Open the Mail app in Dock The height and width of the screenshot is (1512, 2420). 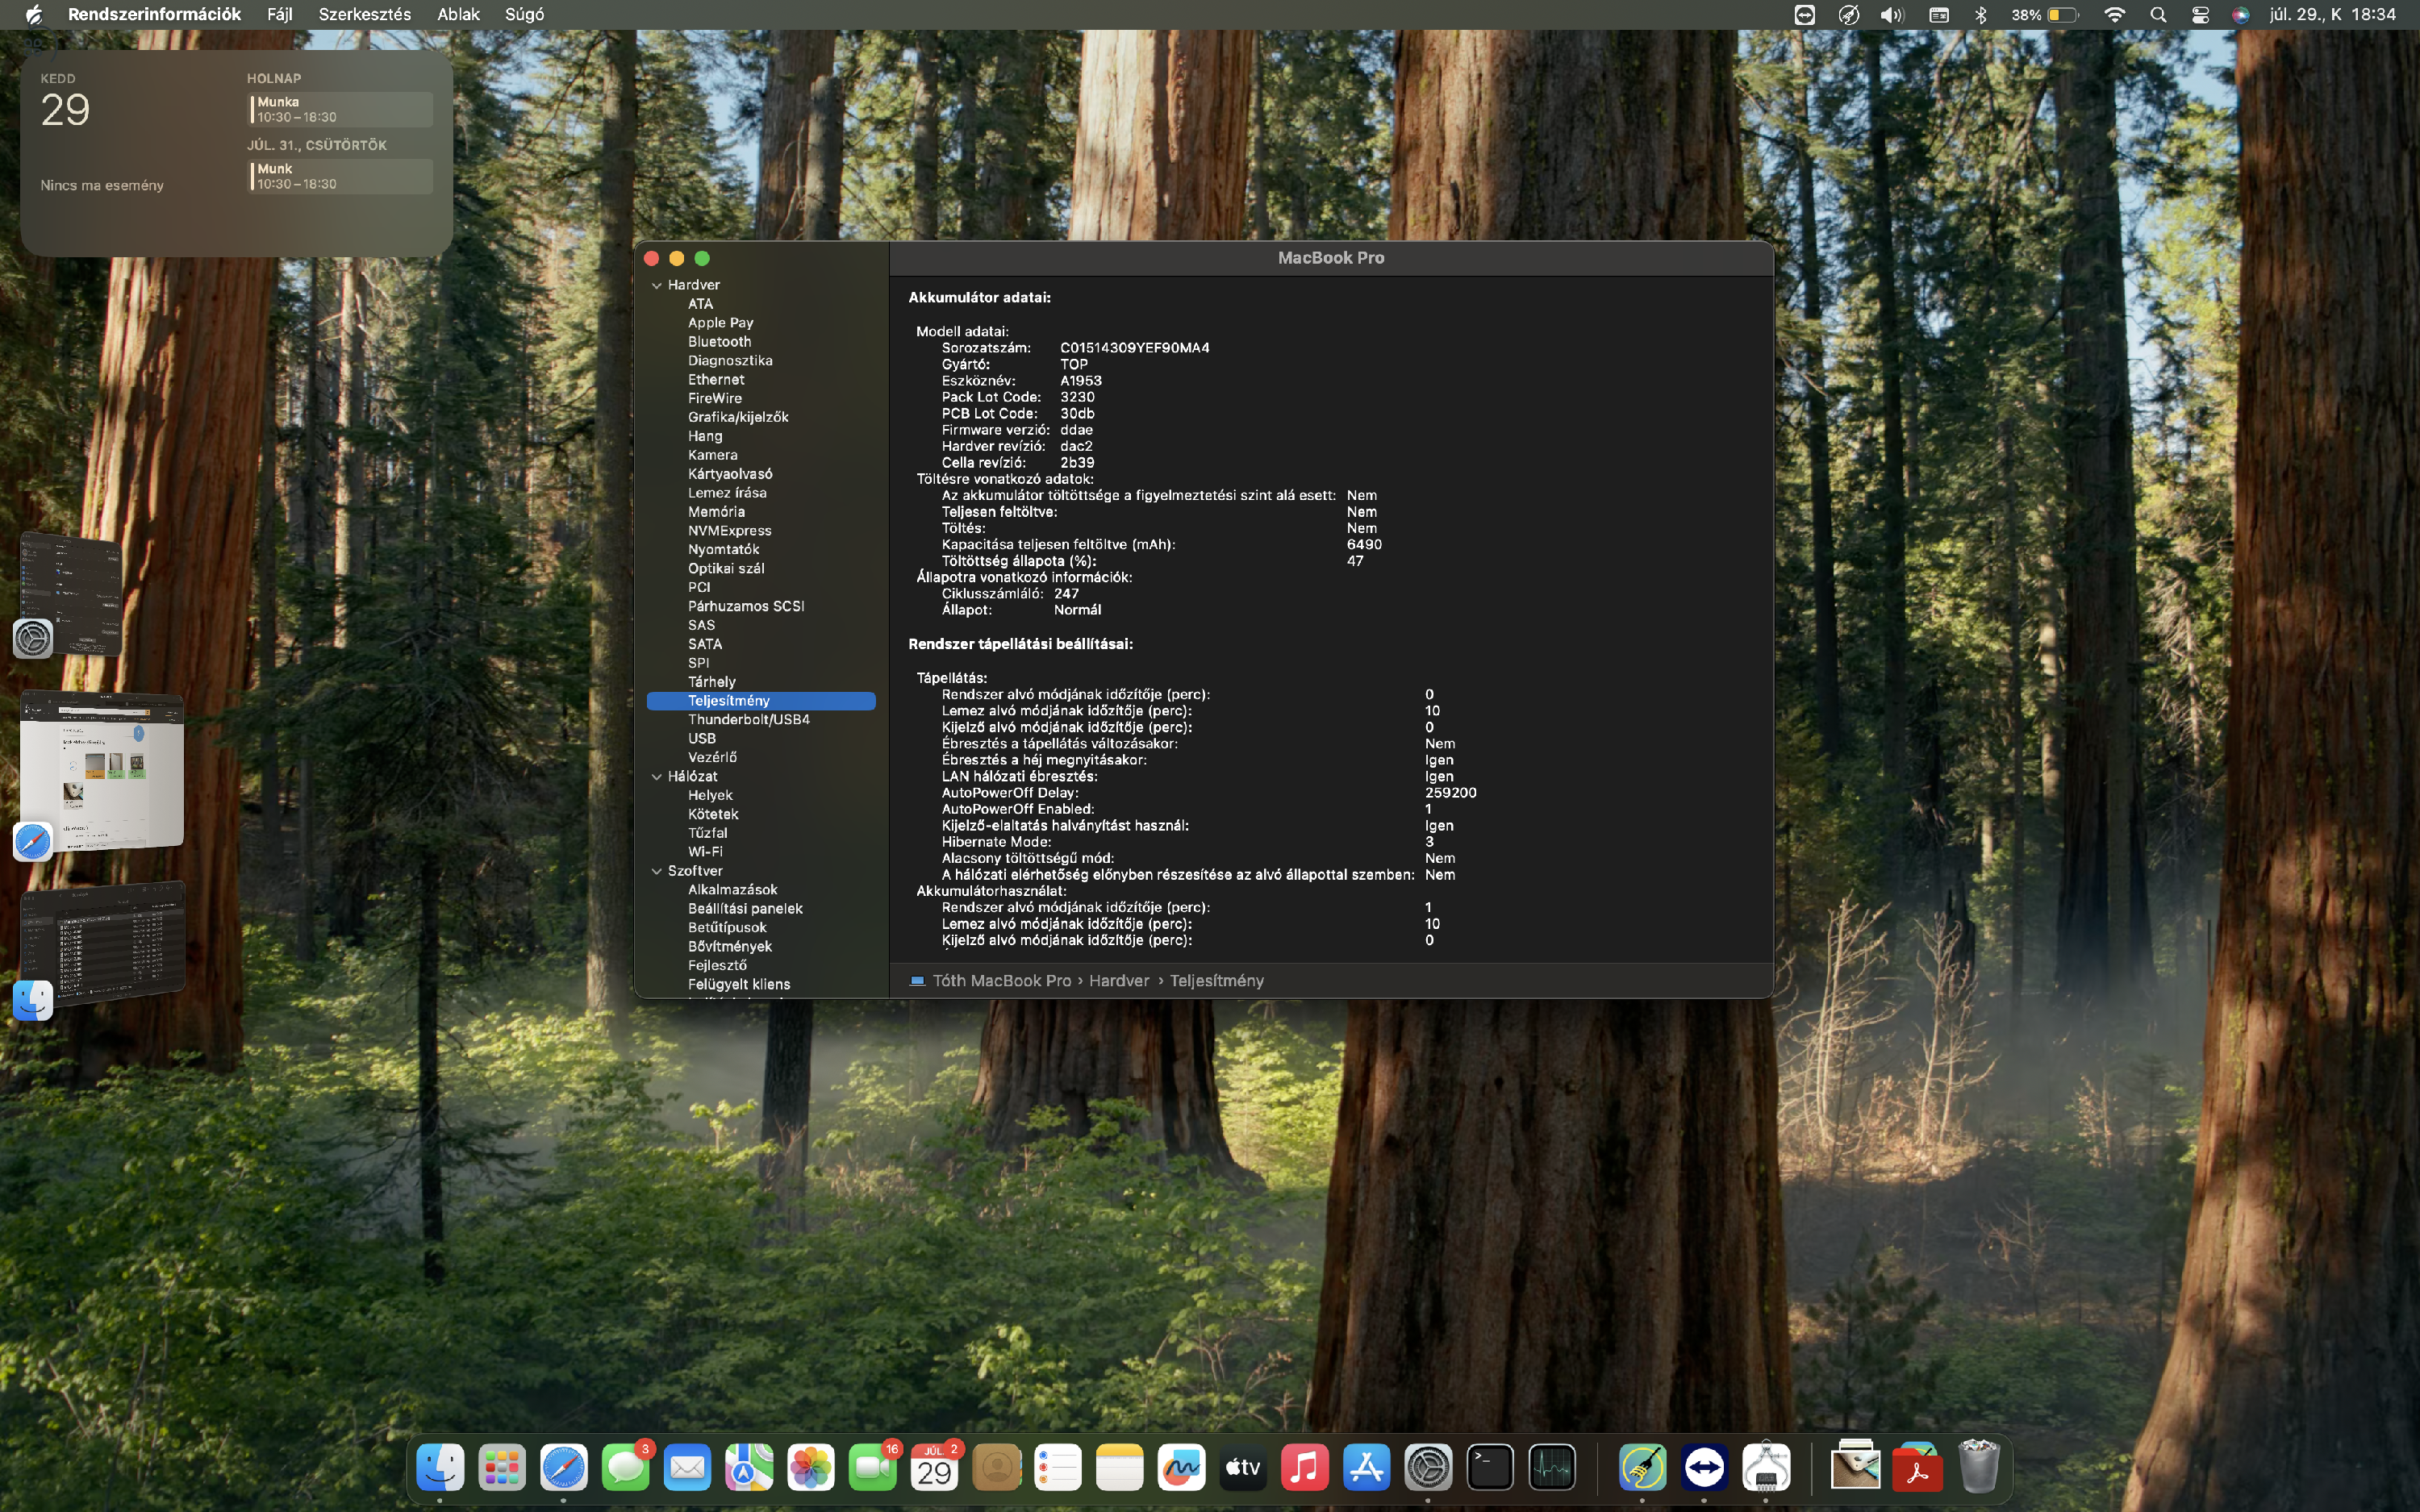pos(687,1467)
